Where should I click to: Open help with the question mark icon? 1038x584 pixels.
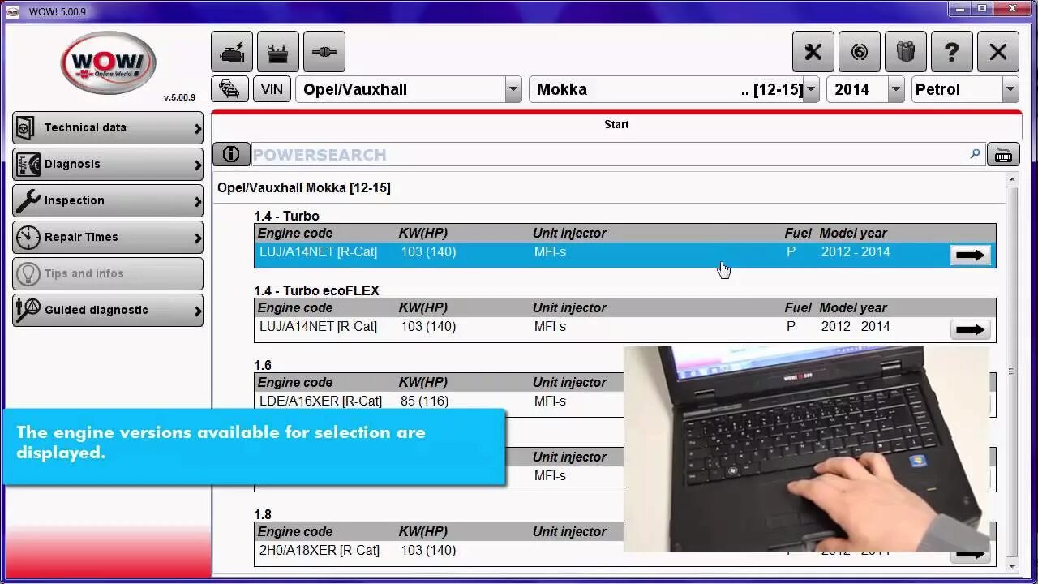[952, 53]
